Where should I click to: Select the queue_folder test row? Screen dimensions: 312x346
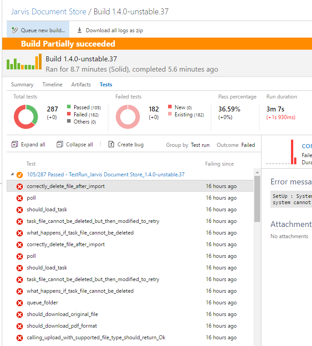tap(130, 303)
